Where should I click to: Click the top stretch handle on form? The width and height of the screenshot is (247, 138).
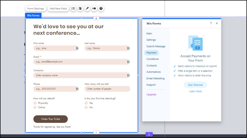coord(96,18)
